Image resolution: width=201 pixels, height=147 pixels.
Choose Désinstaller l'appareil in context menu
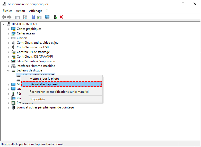click(x=62, y=84)
